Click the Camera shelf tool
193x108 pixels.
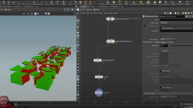102,3
